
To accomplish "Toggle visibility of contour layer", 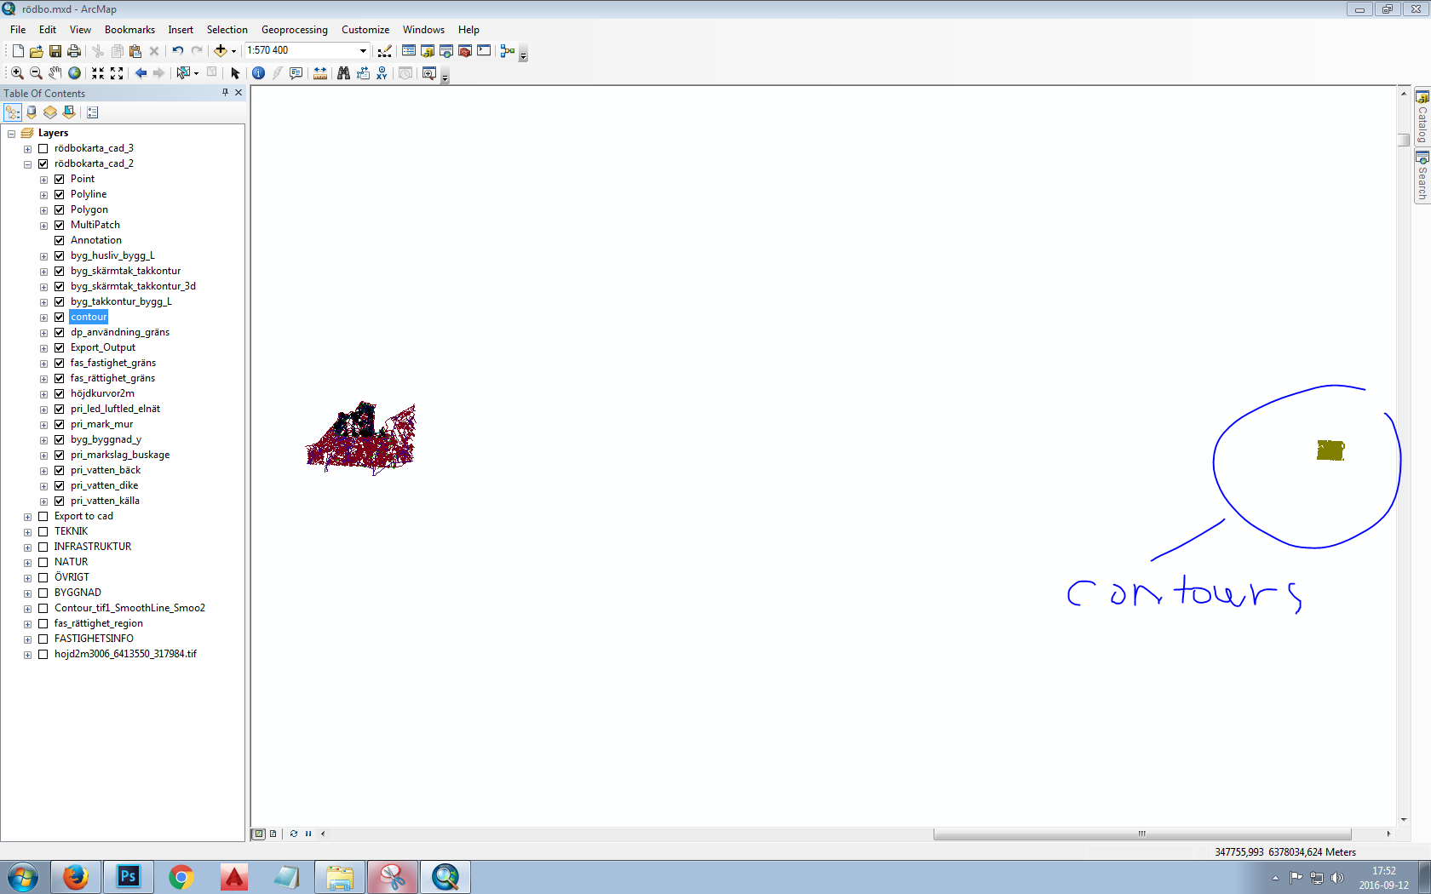I will point(60,318).
